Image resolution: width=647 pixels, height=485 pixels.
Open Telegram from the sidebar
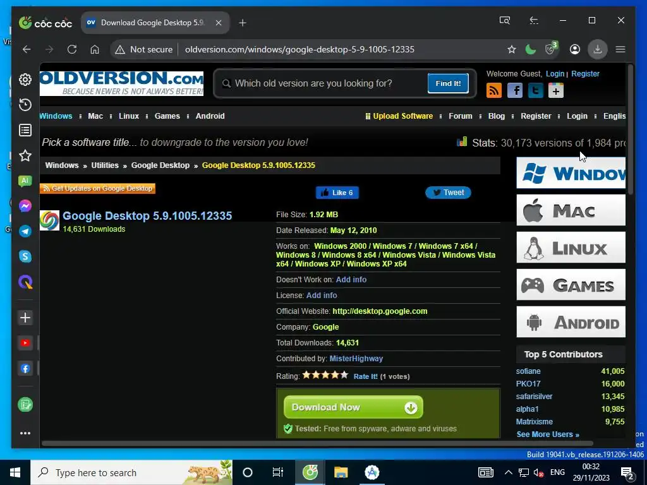click(x=25, y=231)
